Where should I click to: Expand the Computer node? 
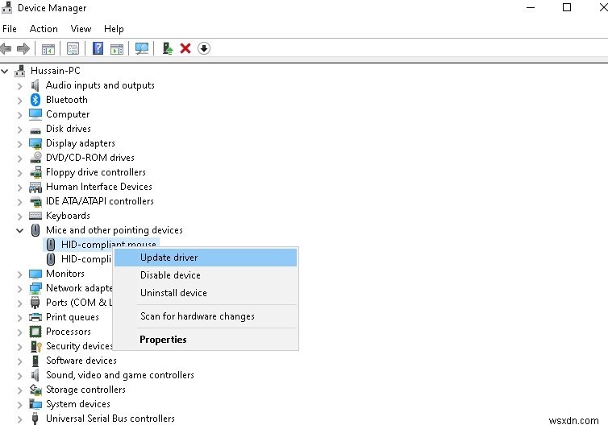20,114
